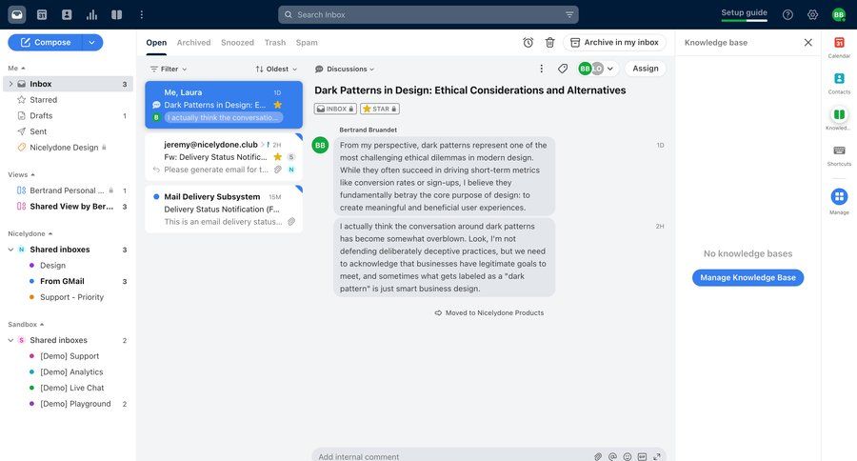Open Nicelydone Design label
857x461 pixels.
69,147
